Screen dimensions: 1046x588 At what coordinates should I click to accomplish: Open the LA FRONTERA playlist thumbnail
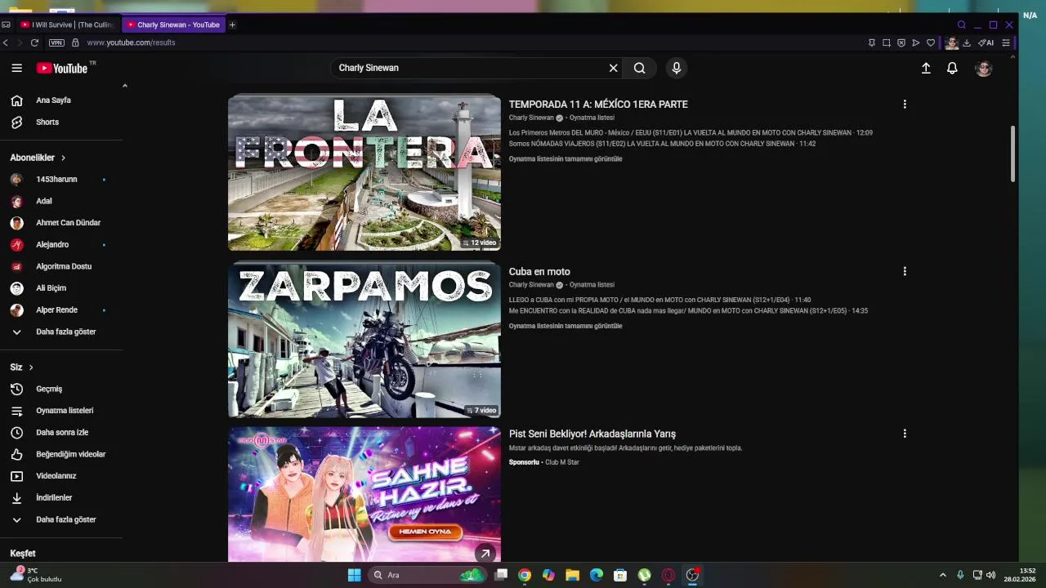[364, 172]
